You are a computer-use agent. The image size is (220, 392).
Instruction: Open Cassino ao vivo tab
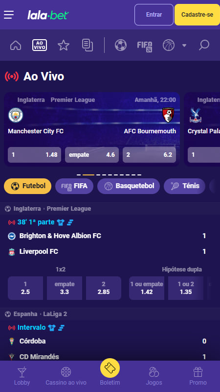point(66,376)
